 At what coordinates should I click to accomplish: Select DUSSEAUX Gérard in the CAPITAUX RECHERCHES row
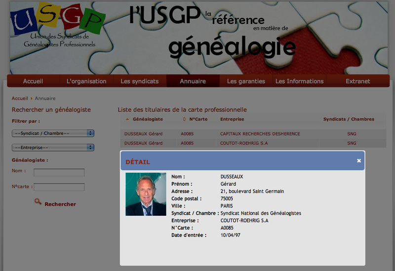coord(143,134)
